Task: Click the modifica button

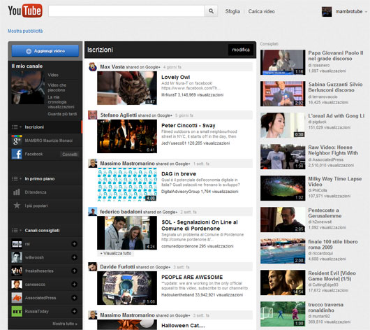Action: click(241, 50)
